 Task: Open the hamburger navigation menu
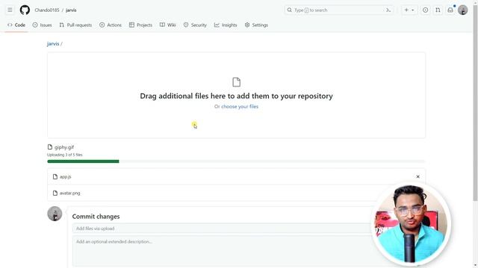point(10,10)
